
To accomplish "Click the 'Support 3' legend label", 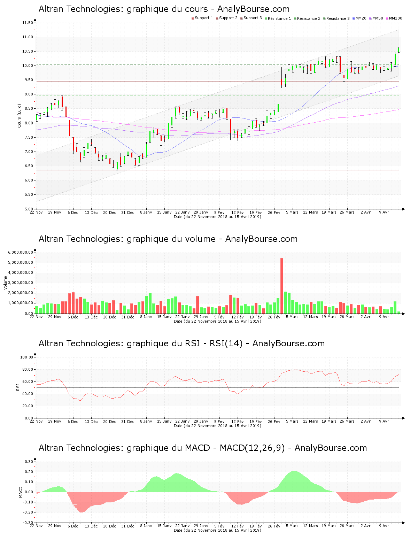I will click(253, 18).
